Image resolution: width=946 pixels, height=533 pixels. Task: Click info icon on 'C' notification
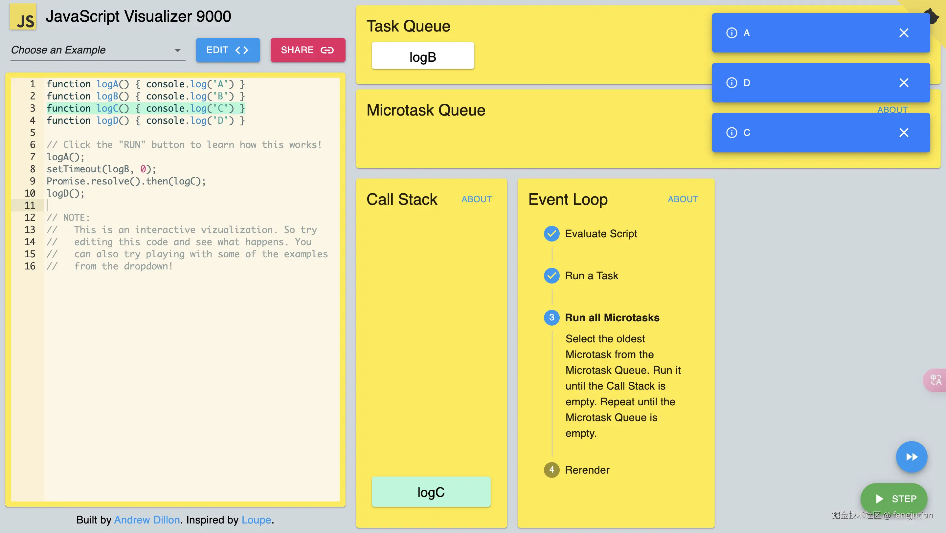click(x=731, y=132)
